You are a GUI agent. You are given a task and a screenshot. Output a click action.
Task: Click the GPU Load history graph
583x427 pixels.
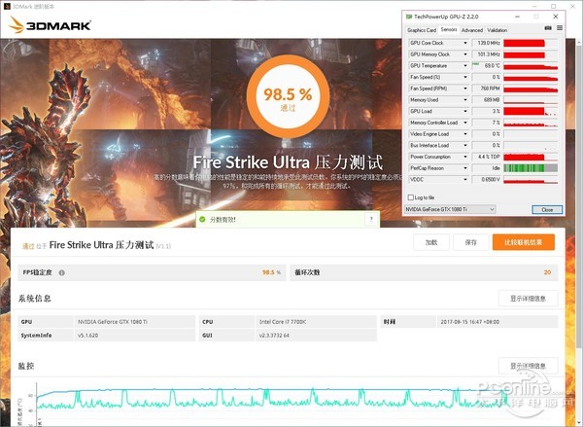pyautogui.click(x=531, y=111)
